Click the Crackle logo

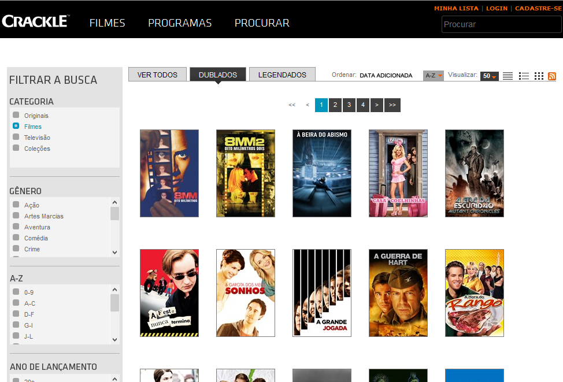(x=35, y=21)
